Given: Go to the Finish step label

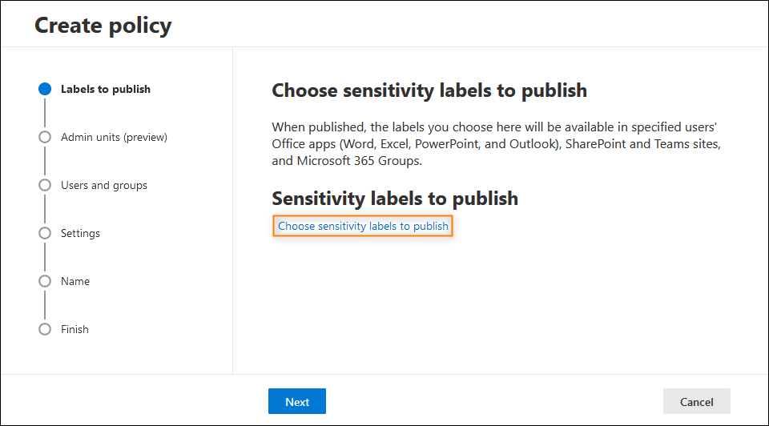Looking at the screenshot, I should pyautogui.click(x=74, y=329).
